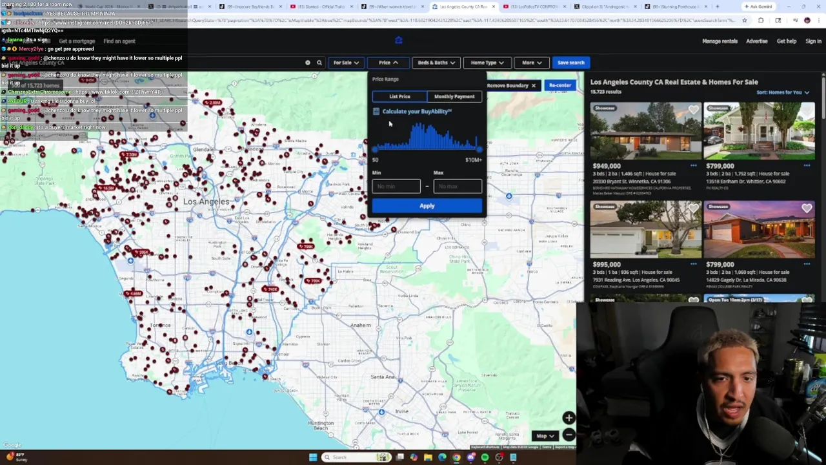The width and height of the screenshot is (826, 465).
Task: Open Spotify from the taskbar
Action: click(x=485, y=457)
